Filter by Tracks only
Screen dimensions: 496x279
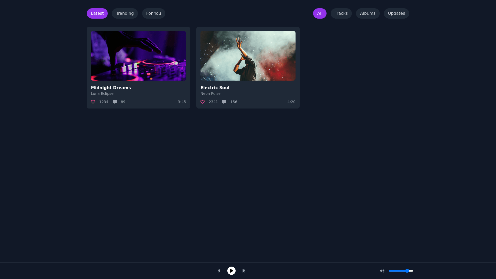click(x=341, y=13)
